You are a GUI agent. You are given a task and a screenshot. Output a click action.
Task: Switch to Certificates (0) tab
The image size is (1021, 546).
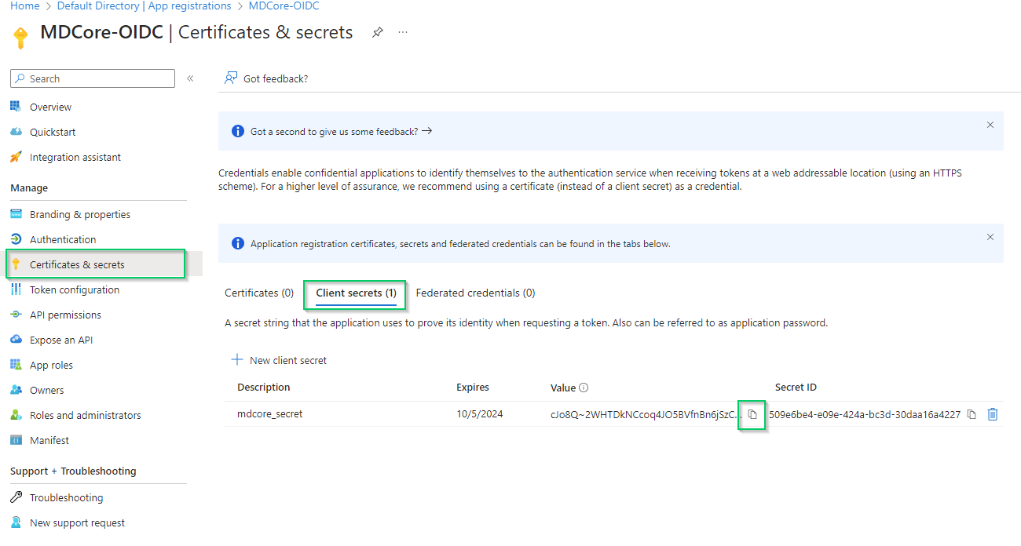pos(259,293)
